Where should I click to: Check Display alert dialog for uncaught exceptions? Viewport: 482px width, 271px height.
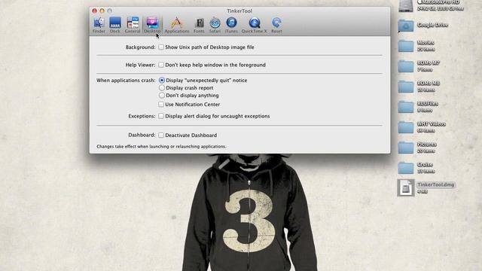tap(161, 116)
